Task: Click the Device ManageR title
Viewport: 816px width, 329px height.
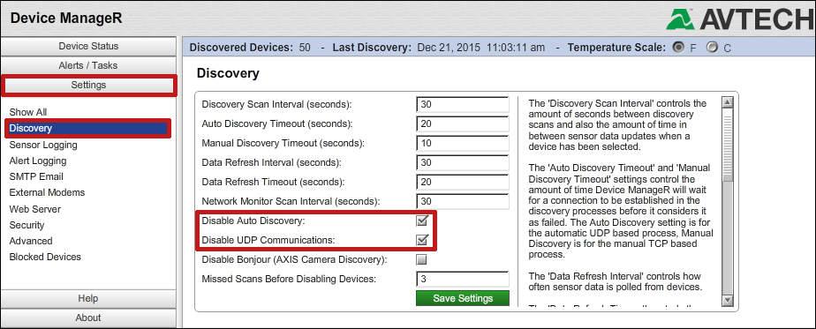Action: 65,19
